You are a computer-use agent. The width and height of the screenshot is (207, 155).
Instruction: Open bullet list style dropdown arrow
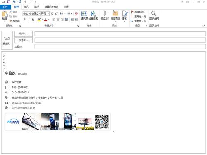point(65,14)
